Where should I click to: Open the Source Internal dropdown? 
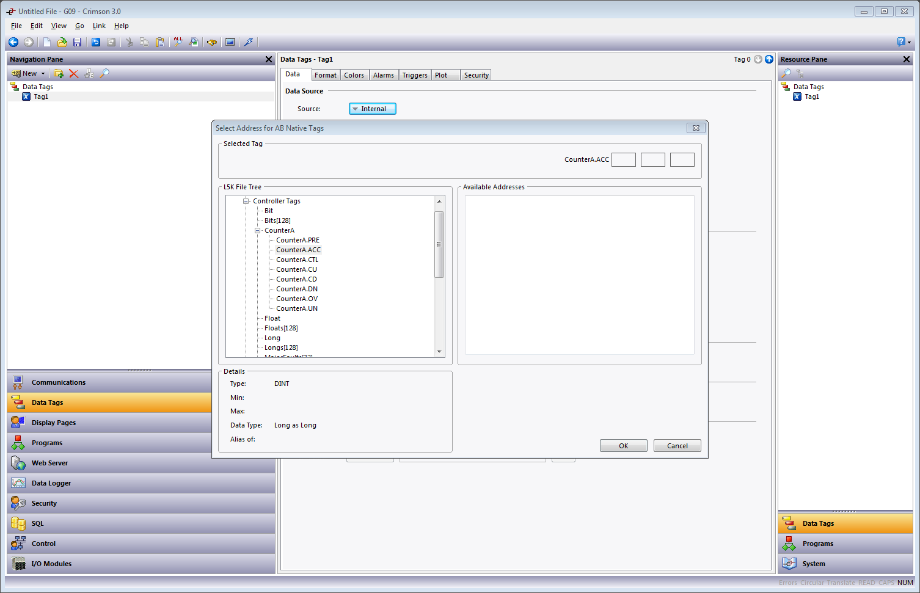pyautogui.click(x=373, y=109)
